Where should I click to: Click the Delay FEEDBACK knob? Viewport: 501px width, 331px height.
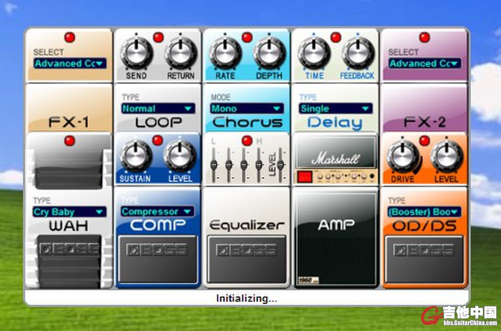358,53
